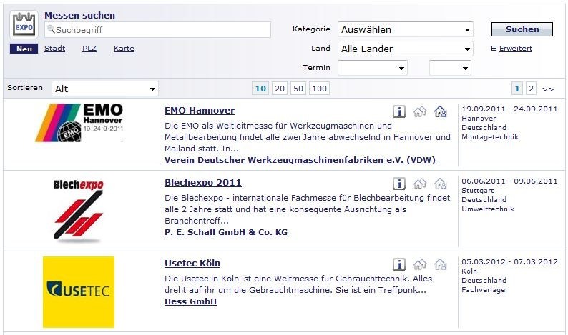This screenshot has width=568, height=335.
Task: Switch to the PLZ tab
Action: coord(89,49)
